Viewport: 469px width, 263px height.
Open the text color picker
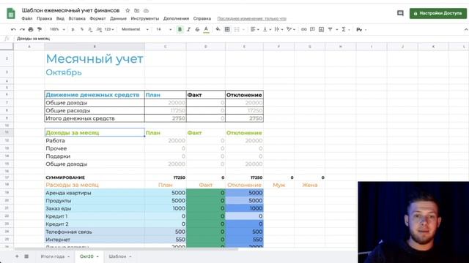[x=206, y=29]
